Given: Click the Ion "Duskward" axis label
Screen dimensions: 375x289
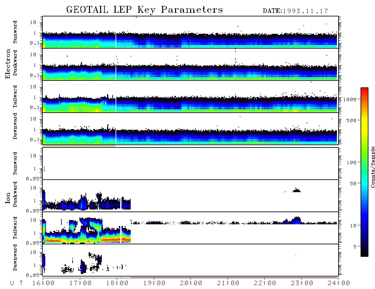Looking at the screenshot, I should click(x=15, y=194).
